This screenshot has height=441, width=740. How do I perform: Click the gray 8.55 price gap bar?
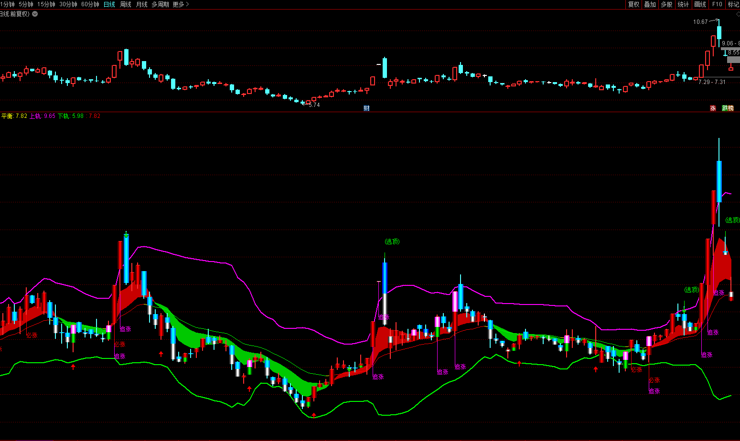(733, 59)
